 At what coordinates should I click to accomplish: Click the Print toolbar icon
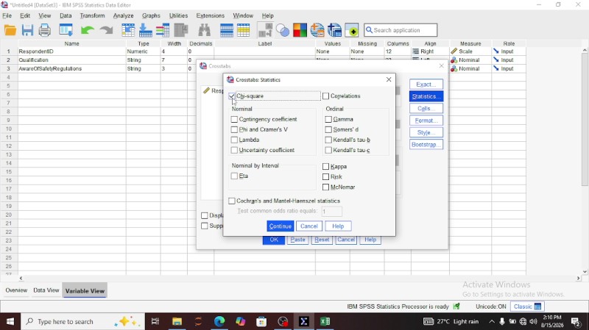point(45,30)
